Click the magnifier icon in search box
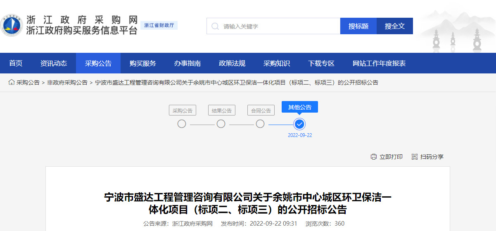Screen dimensions: 496x231 pyautogui.click(x=215, y=26)
